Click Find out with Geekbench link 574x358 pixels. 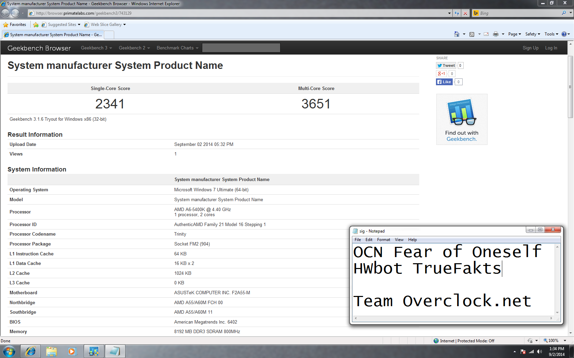[462, 136]
